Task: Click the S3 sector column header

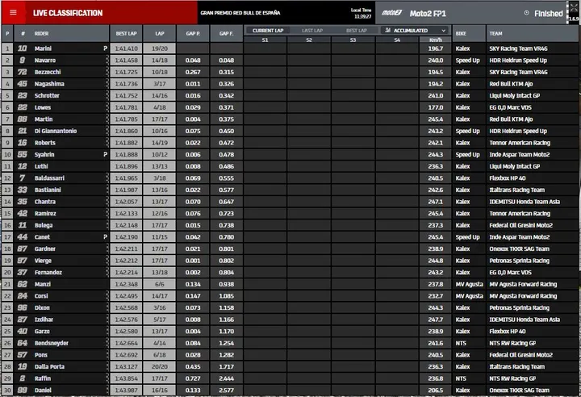Action: pos(353,40)
